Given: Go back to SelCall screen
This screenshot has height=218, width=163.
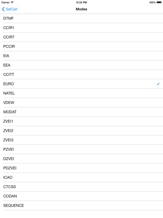Looking at the screenshot, I should pyautogui.click(x=10, y=9).
